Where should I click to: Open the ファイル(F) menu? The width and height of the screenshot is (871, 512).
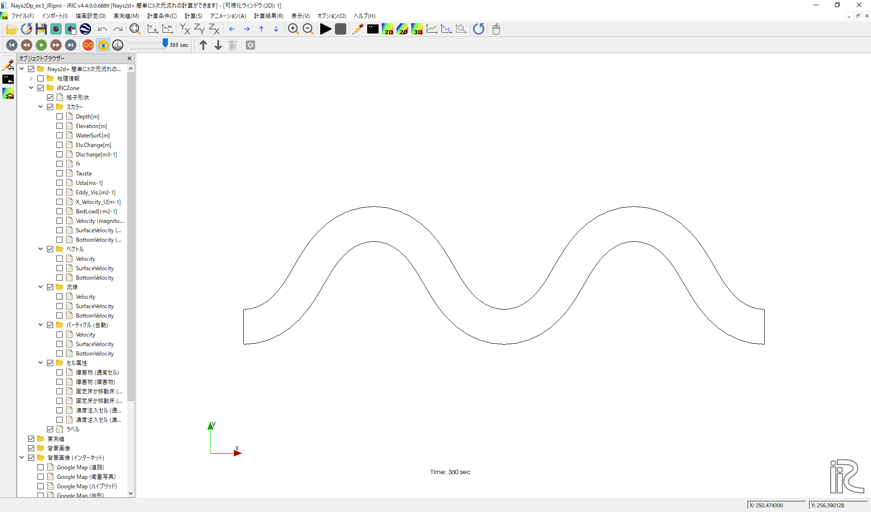pyautogui.click(x=22, y=16)
